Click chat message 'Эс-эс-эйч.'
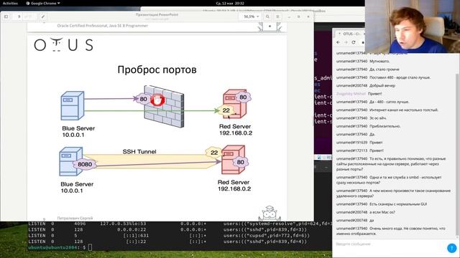Image resolution: width=460 pixels, height=258 pixels. tap(378, 118)
